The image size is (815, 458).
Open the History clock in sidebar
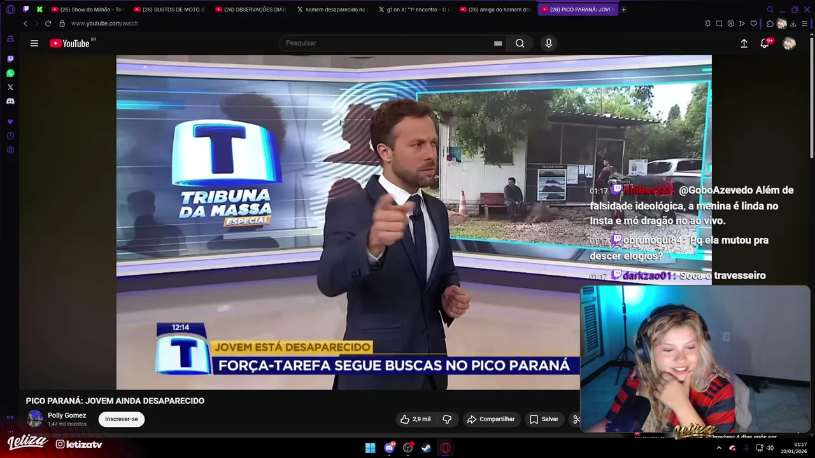pyautogui.click(x=10, y=136)
